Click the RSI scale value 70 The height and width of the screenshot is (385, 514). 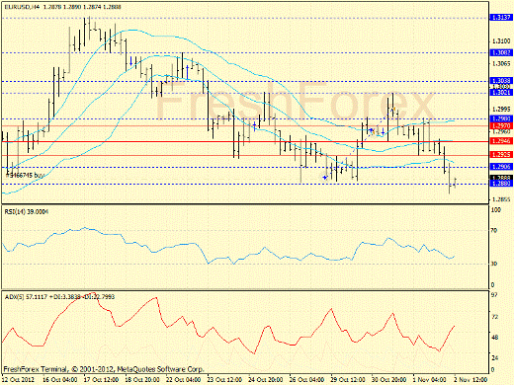(x=494, y=231)
